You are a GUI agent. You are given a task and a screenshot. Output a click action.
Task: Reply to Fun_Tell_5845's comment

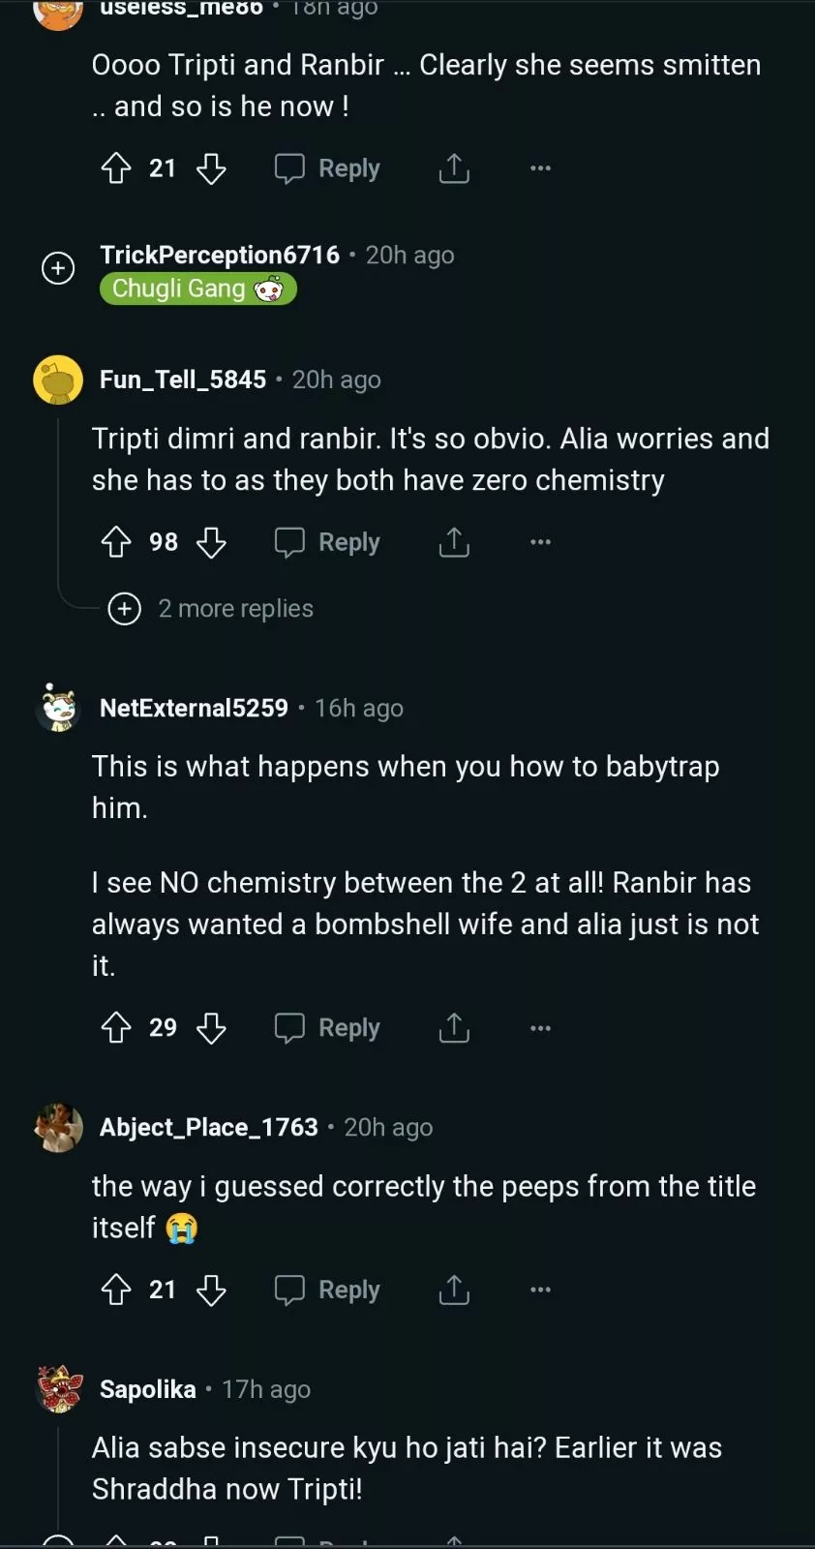(x=328, y=542)
